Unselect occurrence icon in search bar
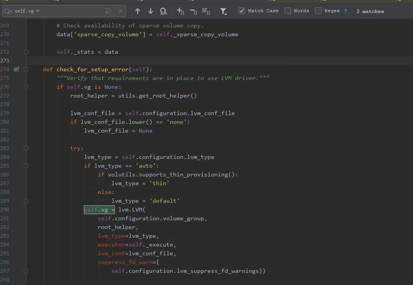 (193, 11)
